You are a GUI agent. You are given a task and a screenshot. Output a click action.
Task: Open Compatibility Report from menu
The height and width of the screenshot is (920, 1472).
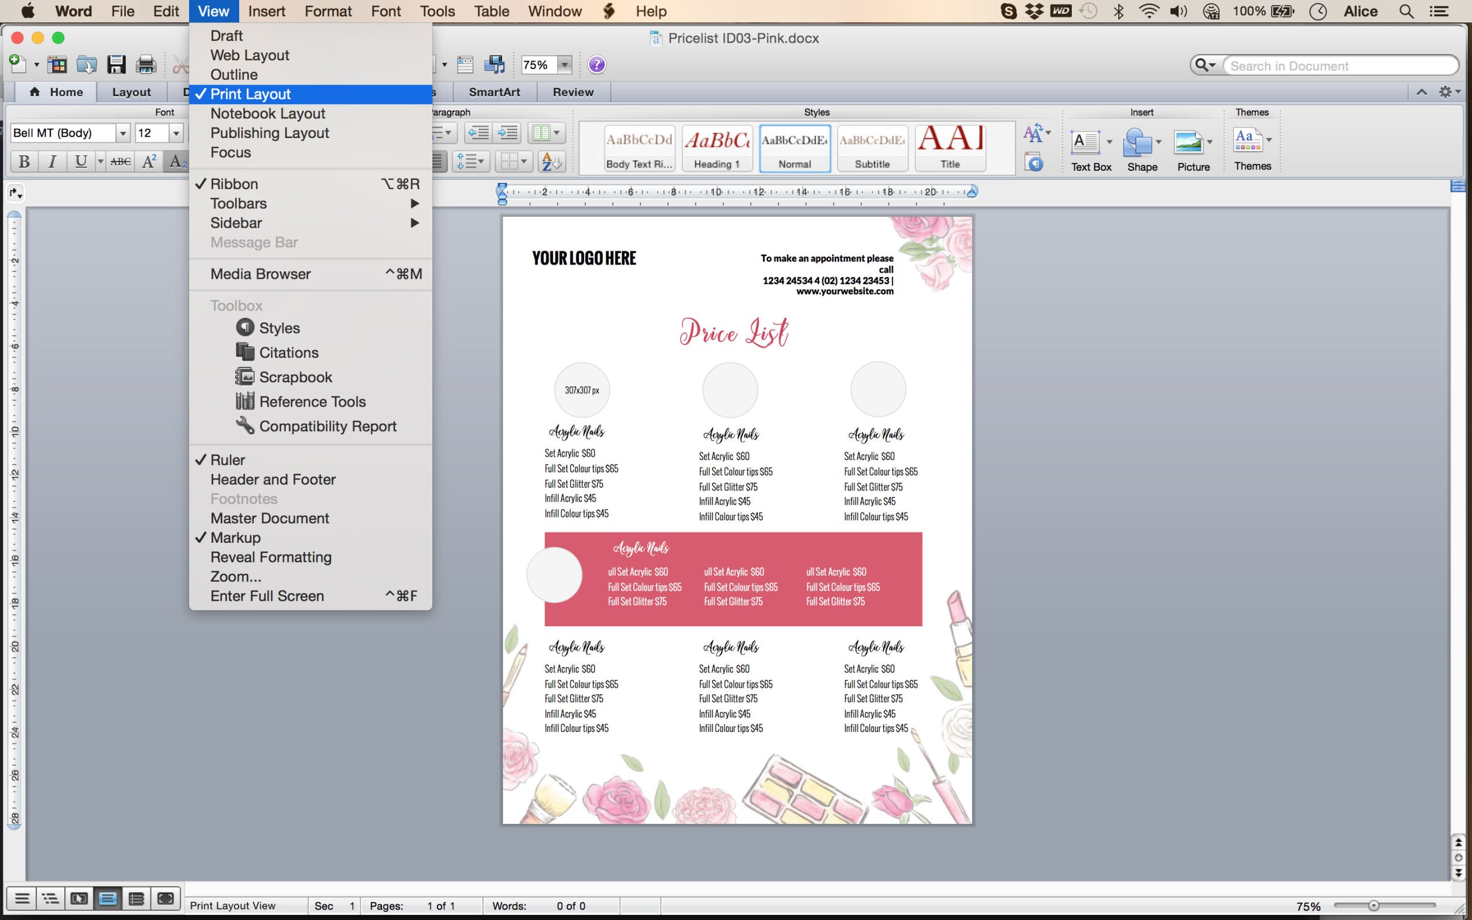tap(310, 426)
